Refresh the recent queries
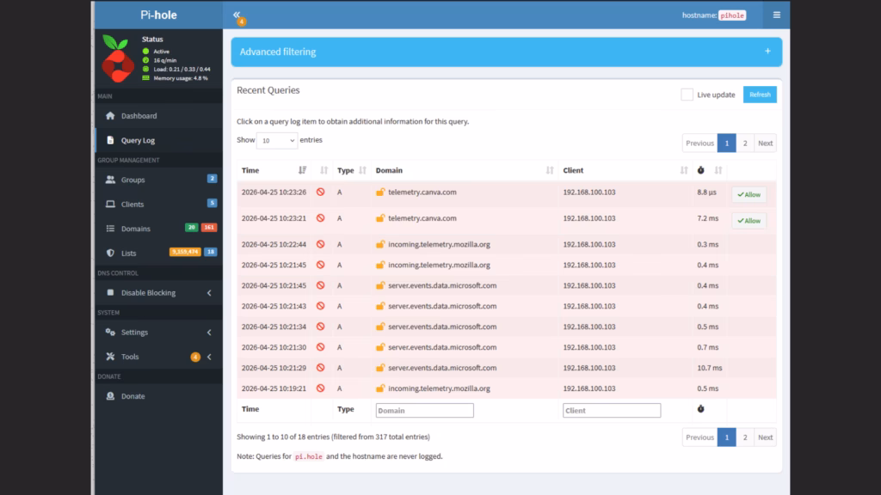Image resolution: width=881 pixels, height=495 pixels. tap(760, 95)
